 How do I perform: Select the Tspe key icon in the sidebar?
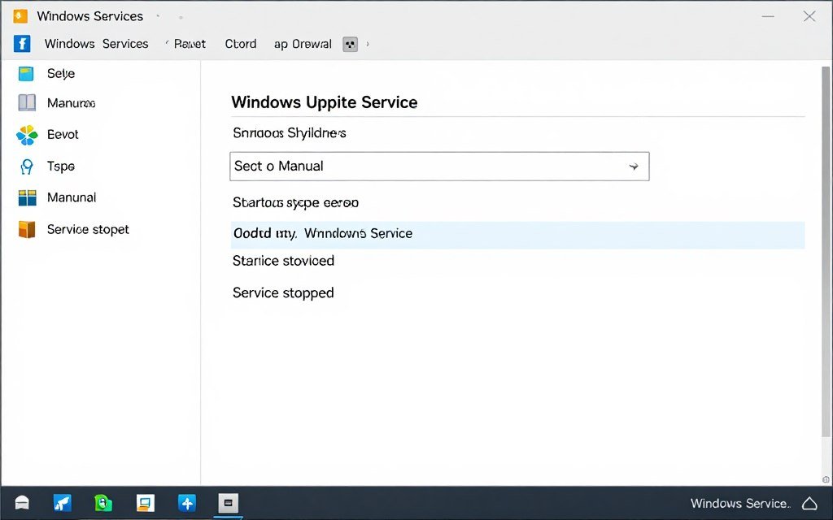pyautogui.click(x=27, y=167)
